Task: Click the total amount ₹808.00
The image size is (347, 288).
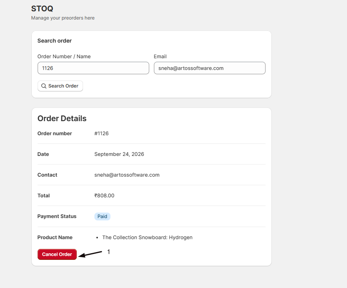Action: 104,196
